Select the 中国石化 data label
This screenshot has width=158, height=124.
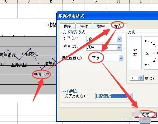click(x=30, y=54)
